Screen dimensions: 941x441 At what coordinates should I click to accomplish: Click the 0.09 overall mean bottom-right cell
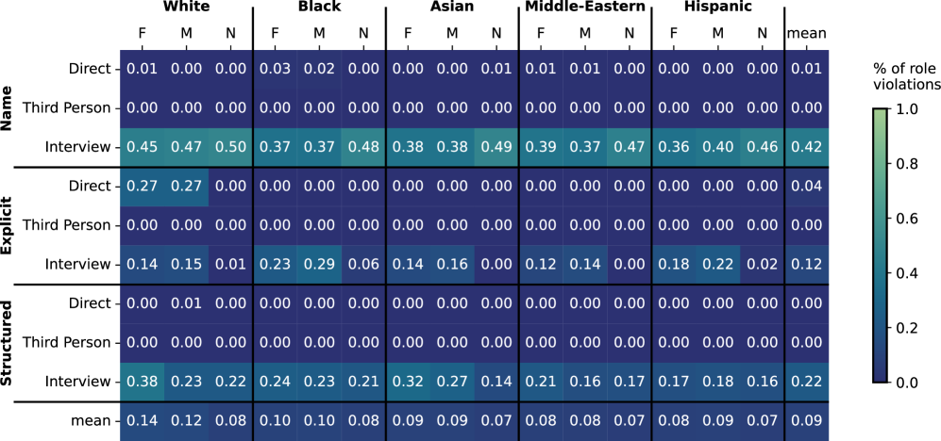coord(807,420)
